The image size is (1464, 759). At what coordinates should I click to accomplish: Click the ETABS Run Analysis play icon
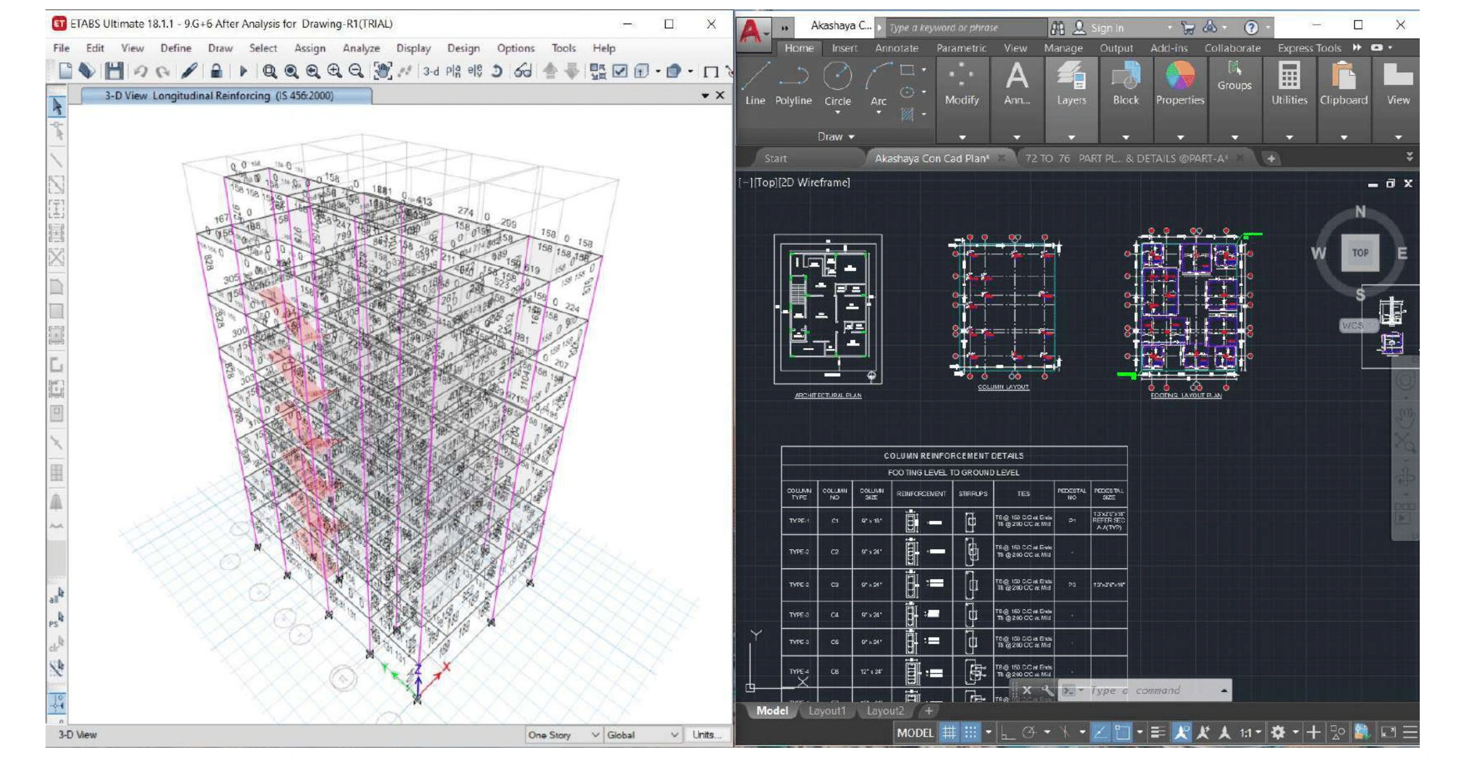[243, 72]
